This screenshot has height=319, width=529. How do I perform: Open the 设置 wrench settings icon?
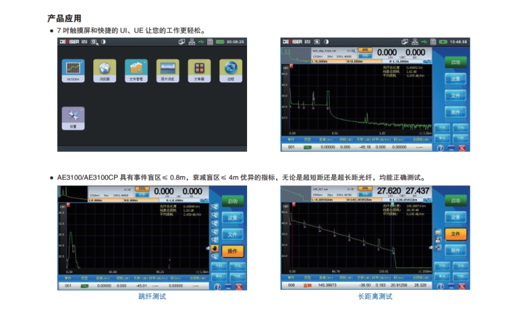pos(73,116)
